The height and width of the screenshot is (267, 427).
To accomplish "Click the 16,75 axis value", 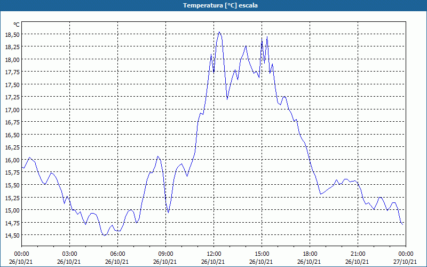I will [12, 122].
